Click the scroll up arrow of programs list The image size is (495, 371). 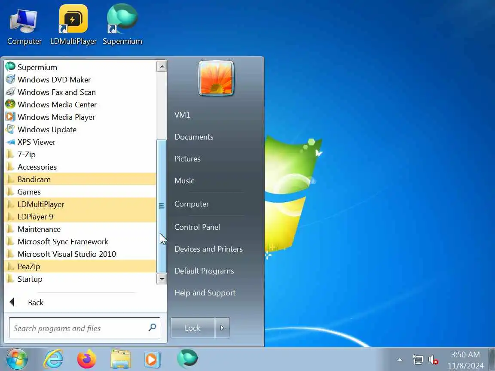point(162,66)
